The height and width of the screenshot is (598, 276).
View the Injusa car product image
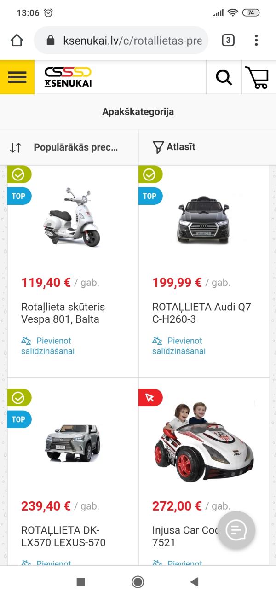(x=204, y=442)
